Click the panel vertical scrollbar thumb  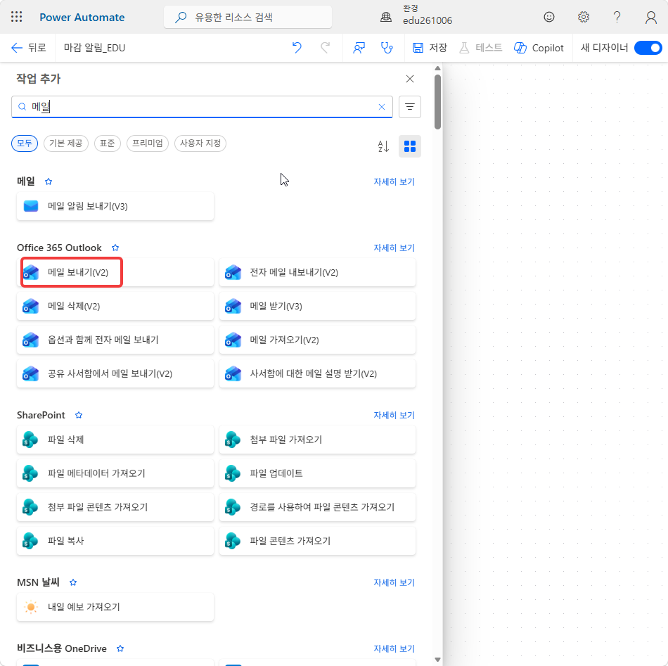[437, 102]
